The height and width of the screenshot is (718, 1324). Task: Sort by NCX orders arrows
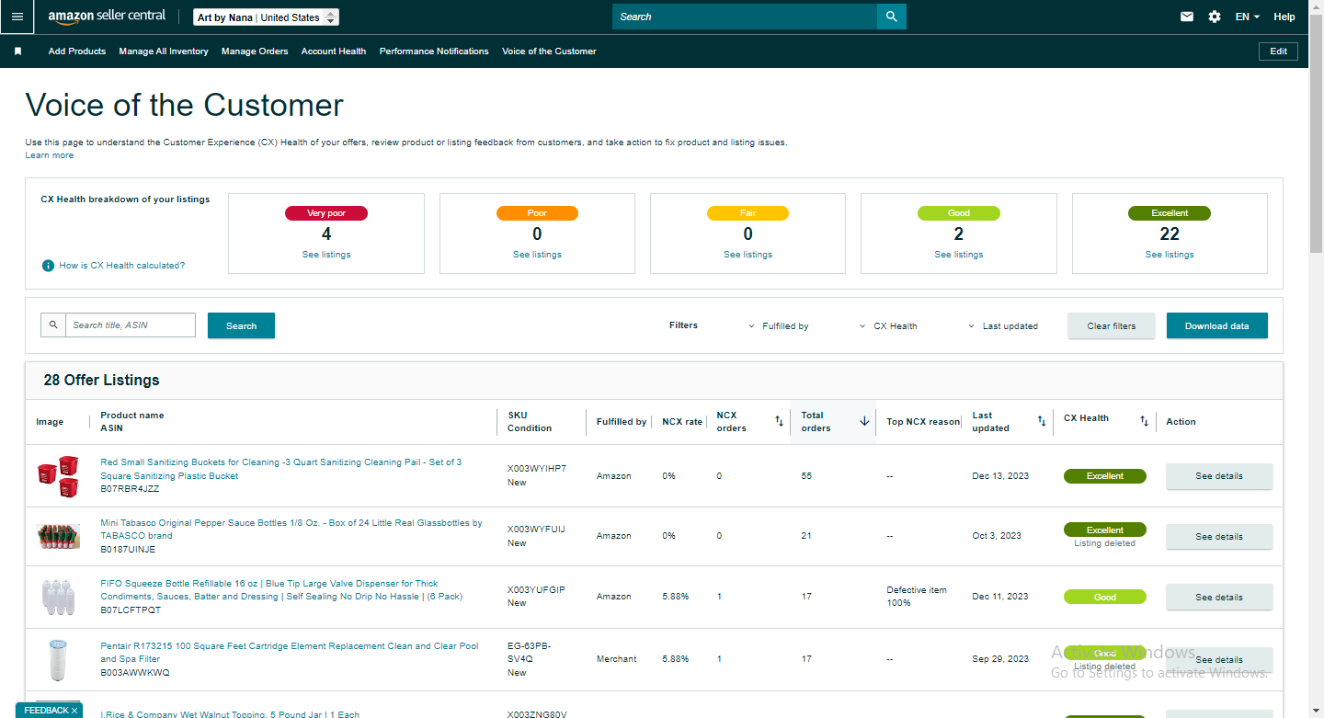779,421
